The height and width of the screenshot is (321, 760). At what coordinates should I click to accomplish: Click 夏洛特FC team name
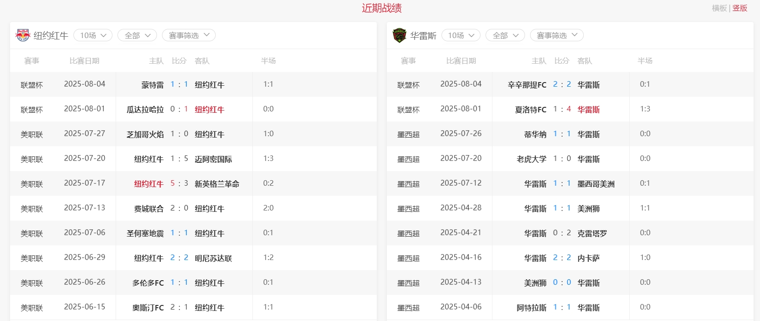click(531, 110)
